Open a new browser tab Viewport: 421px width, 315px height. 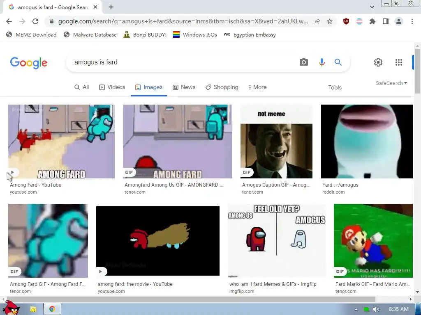pos(111,7)
